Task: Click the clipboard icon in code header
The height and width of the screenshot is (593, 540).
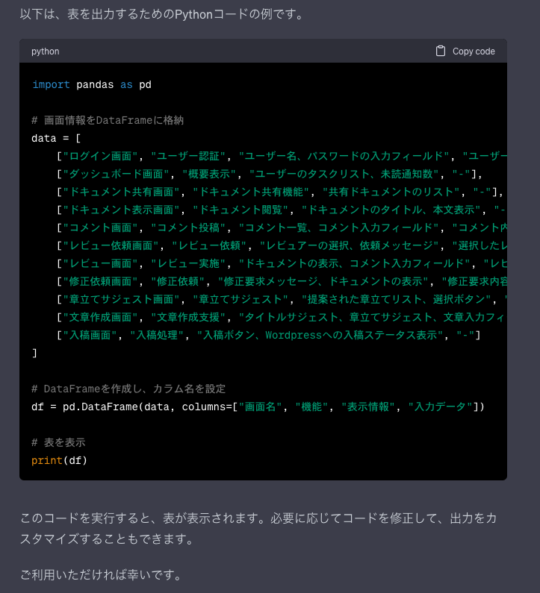Action: coord(441,51)
